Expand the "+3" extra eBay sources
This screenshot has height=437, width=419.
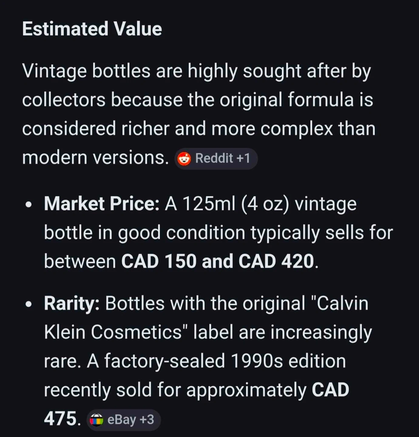147,420
